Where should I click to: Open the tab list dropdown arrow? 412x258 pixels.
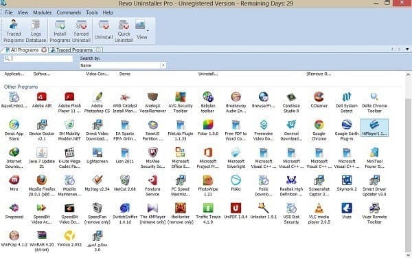407,50
